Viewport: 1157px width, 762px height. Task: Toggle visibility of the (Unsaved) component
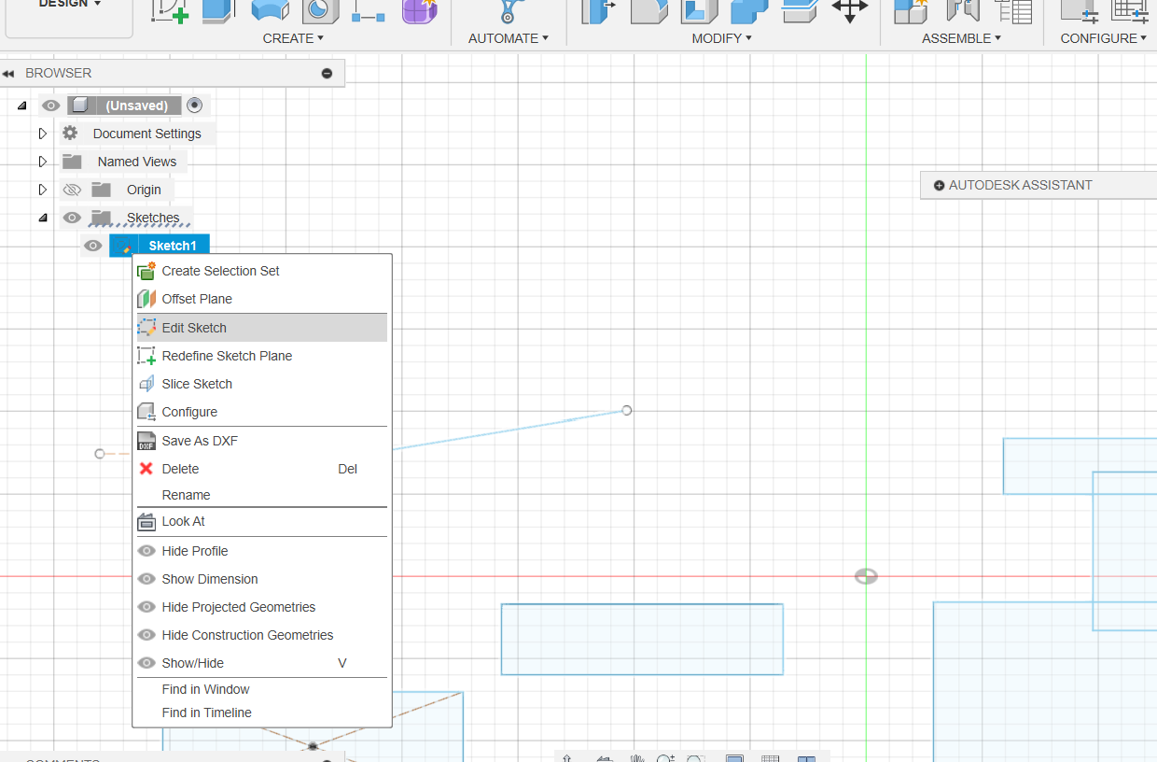51,106
